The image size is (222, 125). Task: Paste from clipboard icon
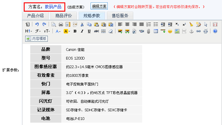coord(96,24)
